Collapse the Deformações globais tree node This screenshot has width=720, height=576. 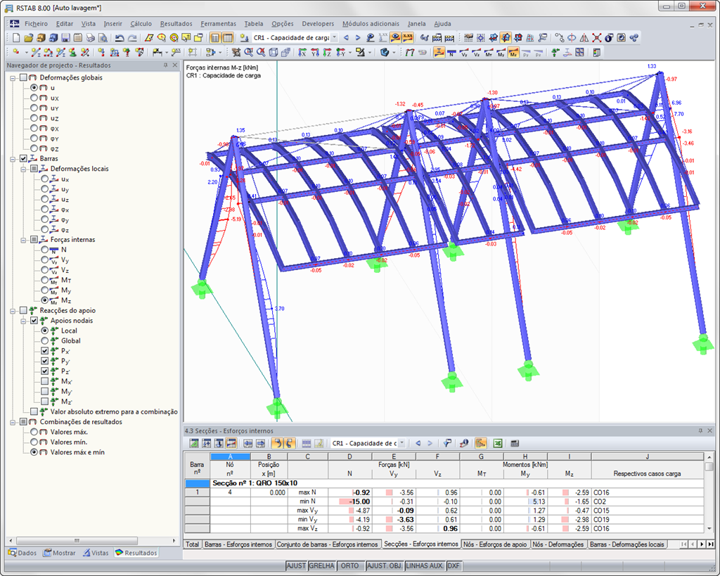[13, 77]
